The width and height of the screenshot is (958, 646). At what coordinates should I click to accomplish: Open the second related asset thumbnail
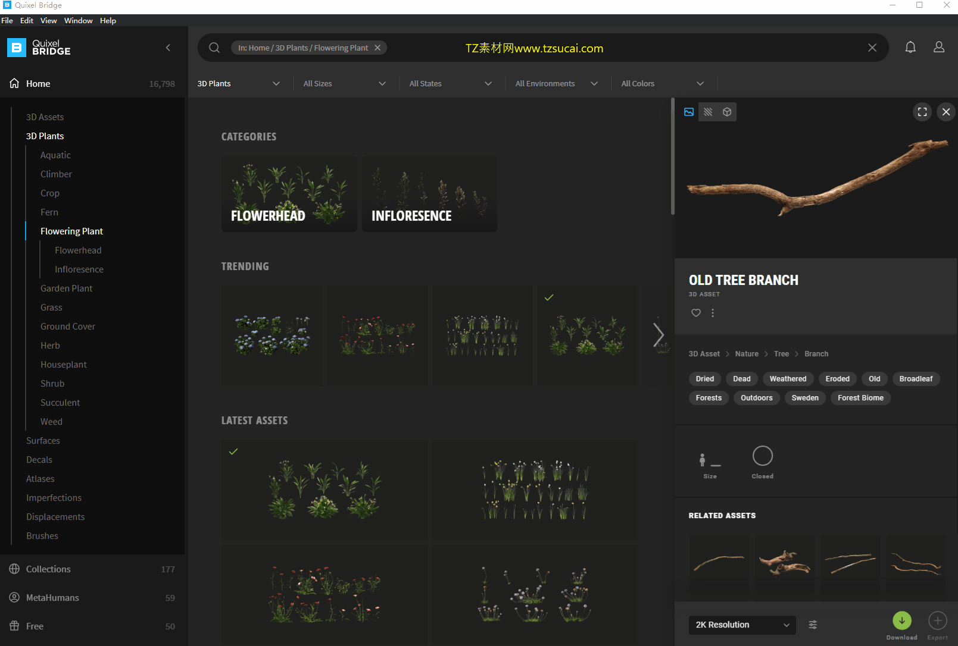click(785, 563)
